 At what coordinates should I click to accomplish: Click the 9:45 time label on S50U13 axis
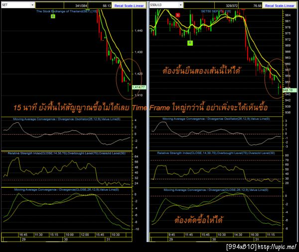point(171,235)
